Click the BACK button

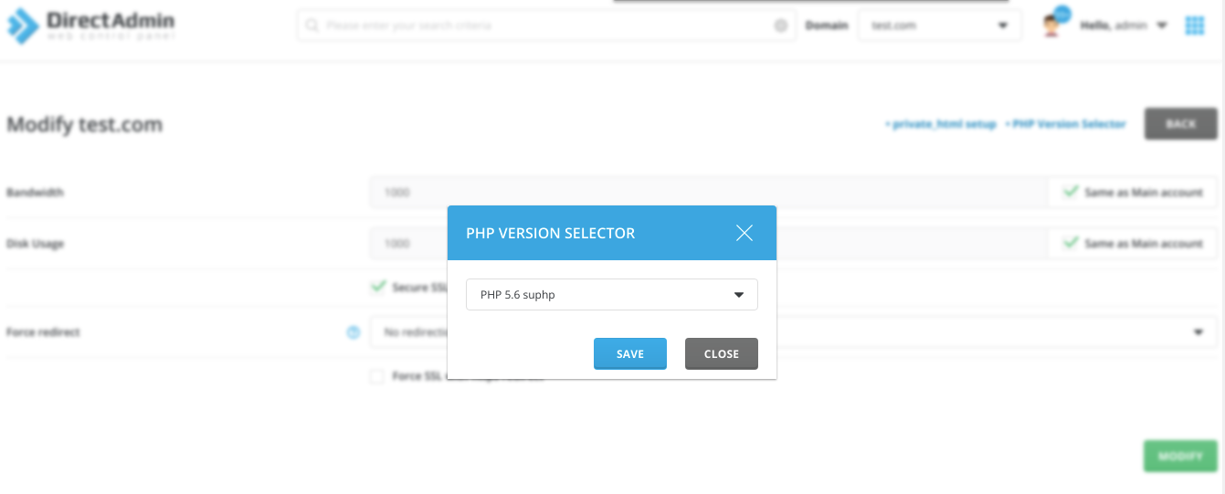1180,124
